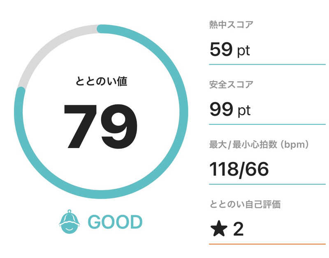
Task: Open the 熱中スコア label
Action: pyautogui.click(x=231, y=24)
